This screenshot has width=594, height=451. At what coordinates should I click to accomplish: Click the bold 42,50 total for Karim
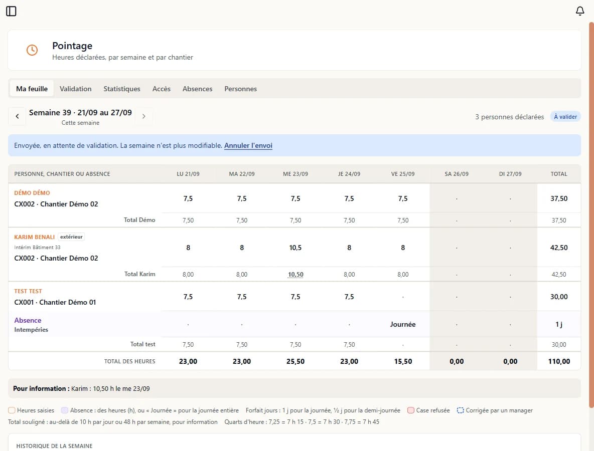[x=559, y=248]
